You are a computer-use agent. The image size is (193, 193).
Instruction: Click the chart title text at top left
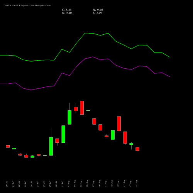(27, 6)
